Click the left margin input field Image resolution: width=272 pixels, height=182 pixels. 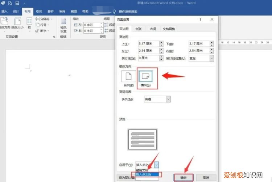coord(148,51)
